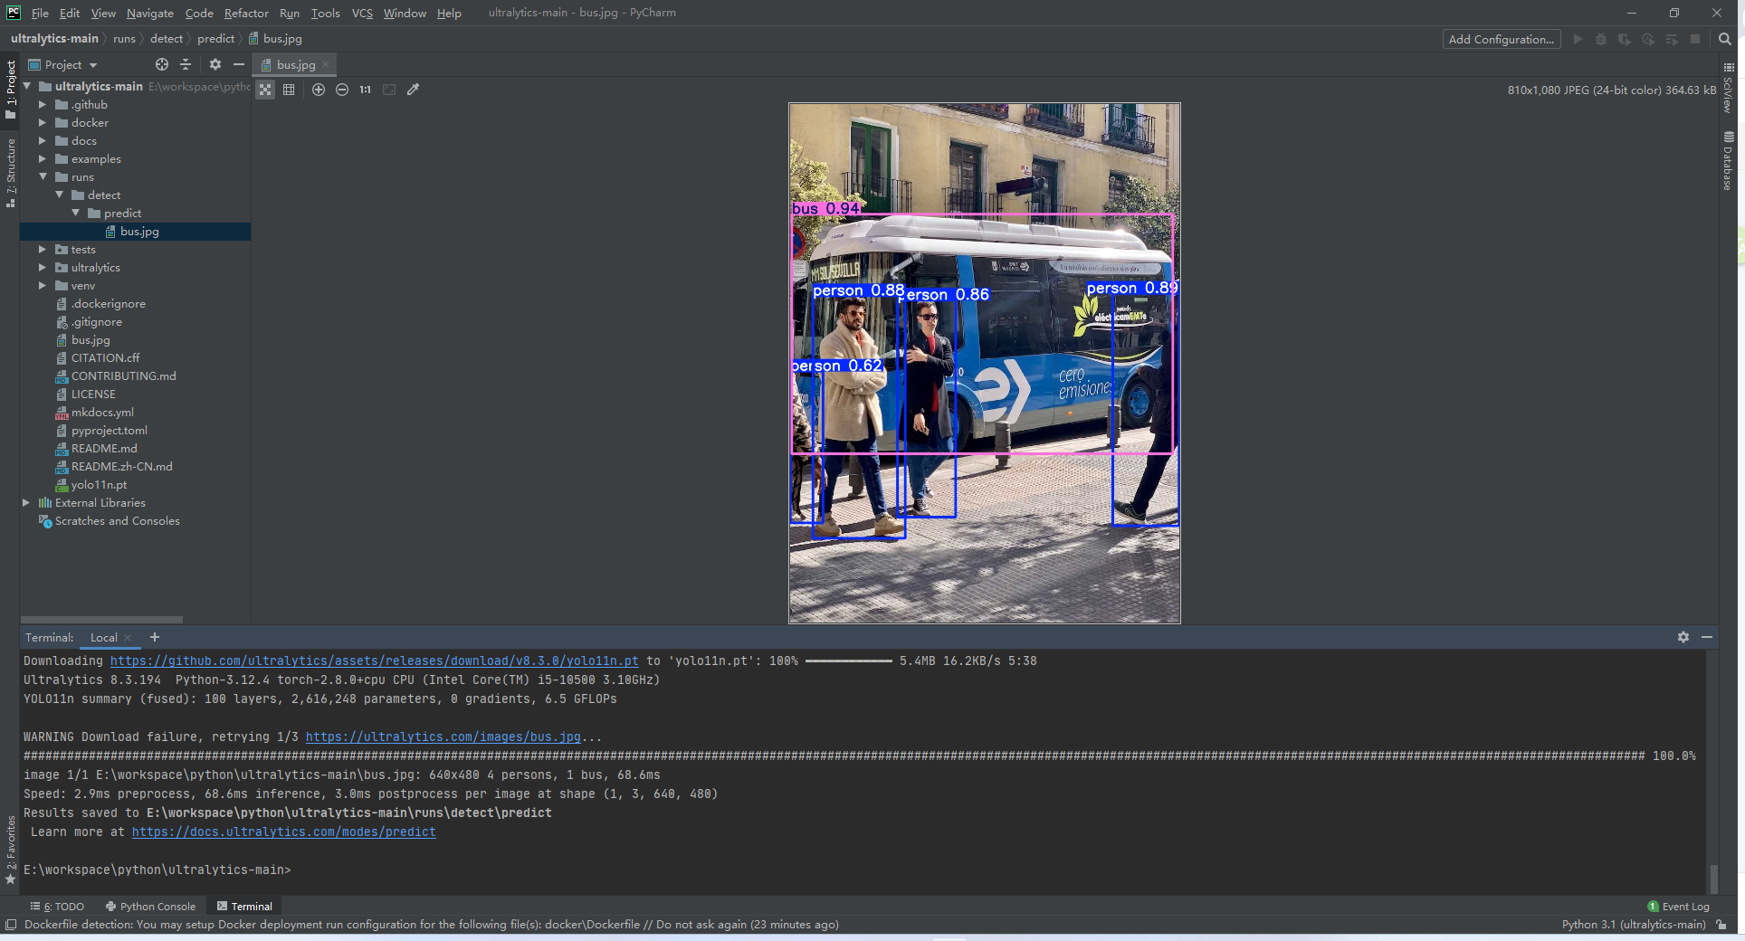Zoom in on the bus.jpg image
Viewport: 1745px width, 941px height.
pos(319,90)
